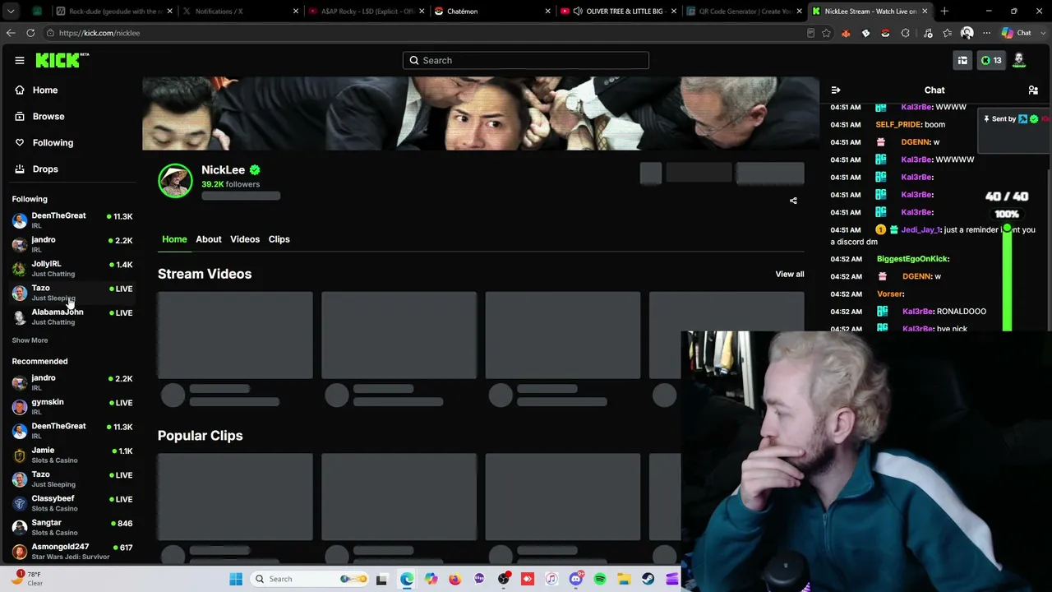Open the tab search dropdown chevron
1052x592 pixels.
11,12
